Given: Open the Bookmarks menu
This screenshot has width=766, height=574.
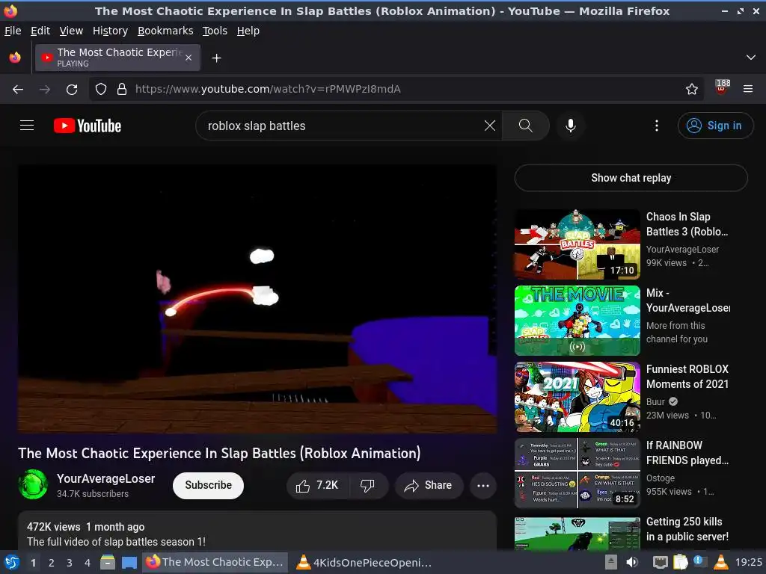Looking at the screenshot, I should point(165,31).
